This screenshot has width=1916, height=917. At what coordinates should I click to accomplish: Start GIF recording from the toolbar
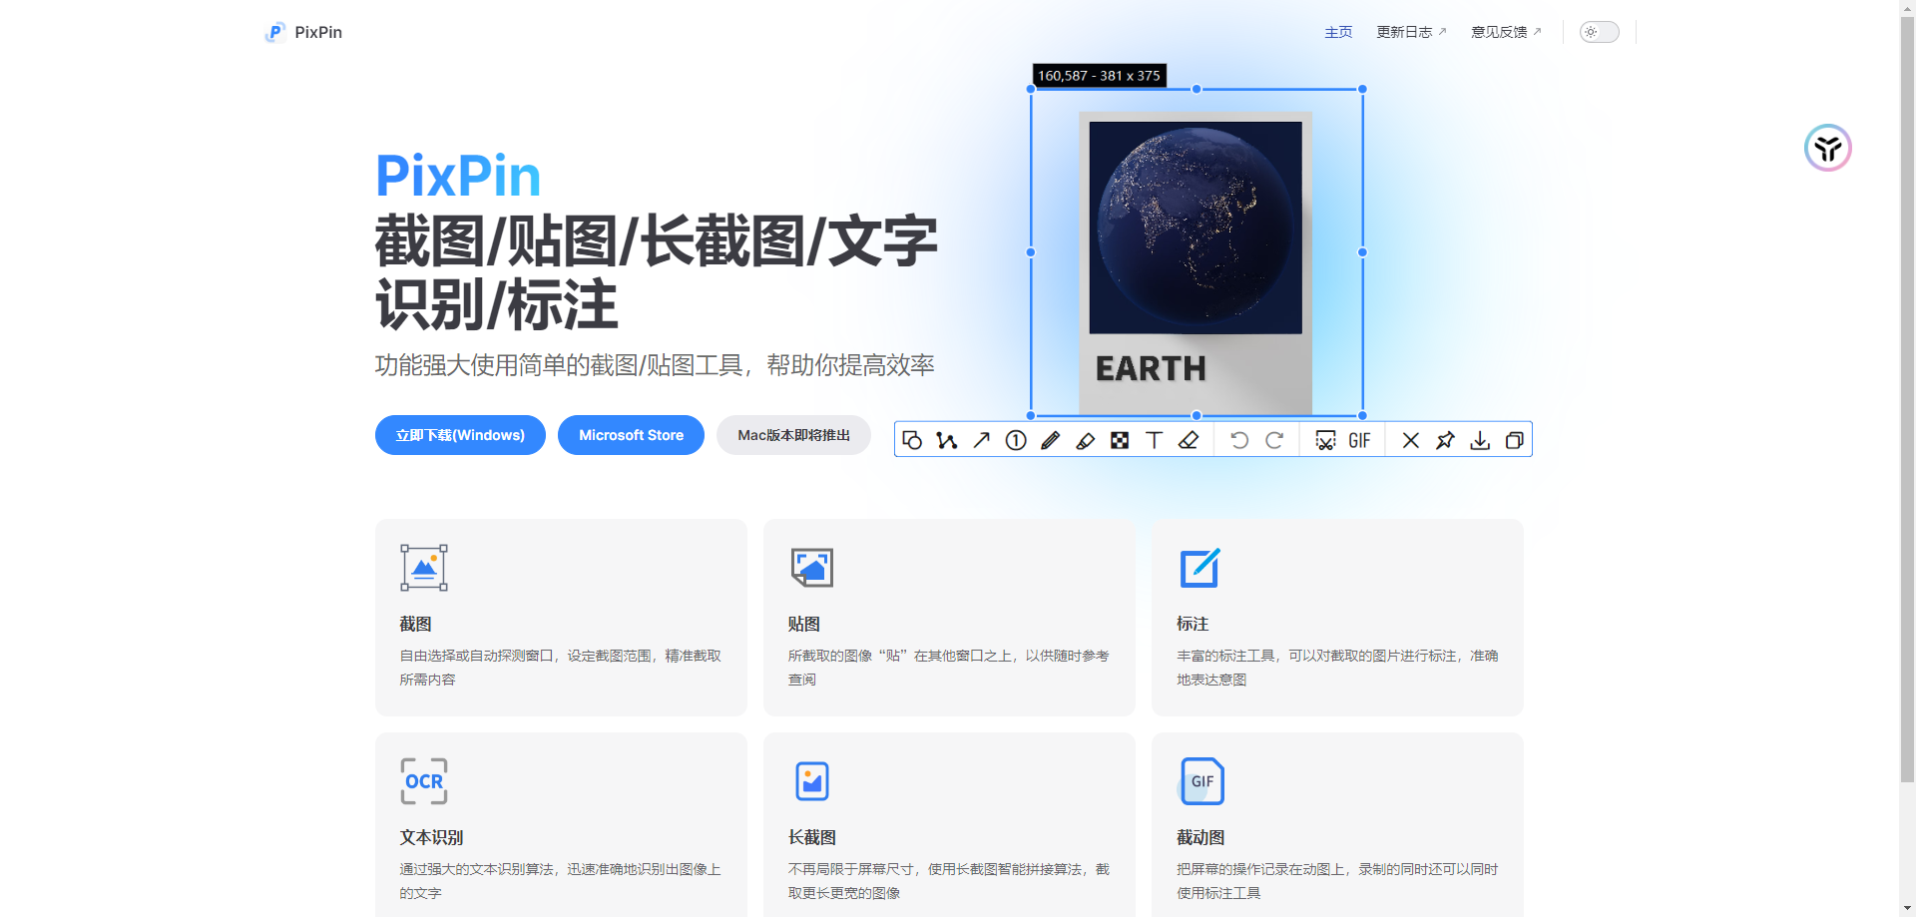1358,439
